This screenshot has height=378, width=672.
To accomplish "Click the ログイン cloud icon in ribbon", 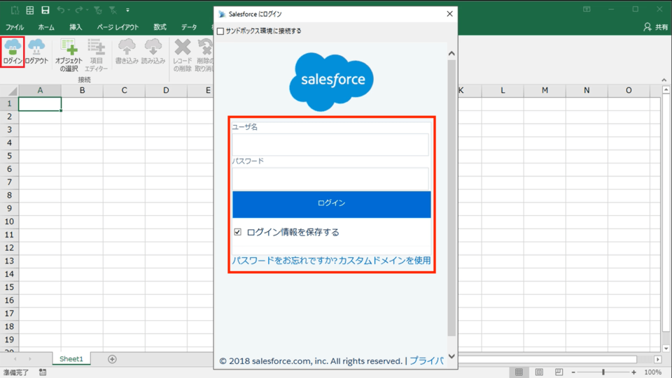I will pos(13,50).
